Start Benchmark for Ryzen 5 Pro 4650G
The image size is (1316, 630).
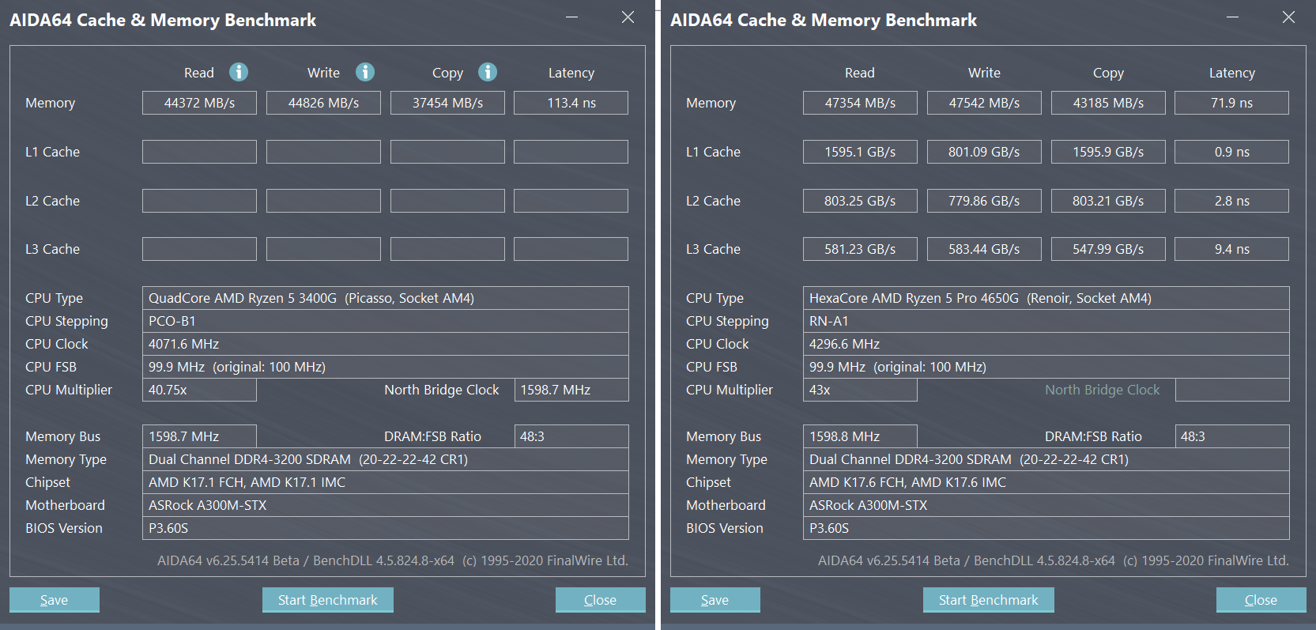coord(988,600)
